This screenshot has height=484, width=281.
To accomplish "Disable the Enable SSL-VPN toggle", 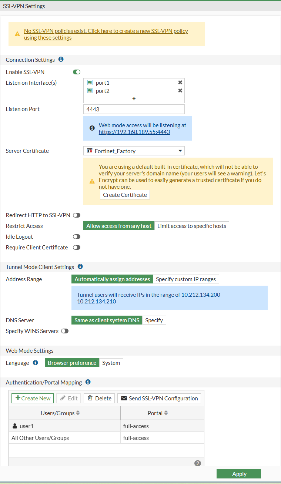I will tap(77, 72).
